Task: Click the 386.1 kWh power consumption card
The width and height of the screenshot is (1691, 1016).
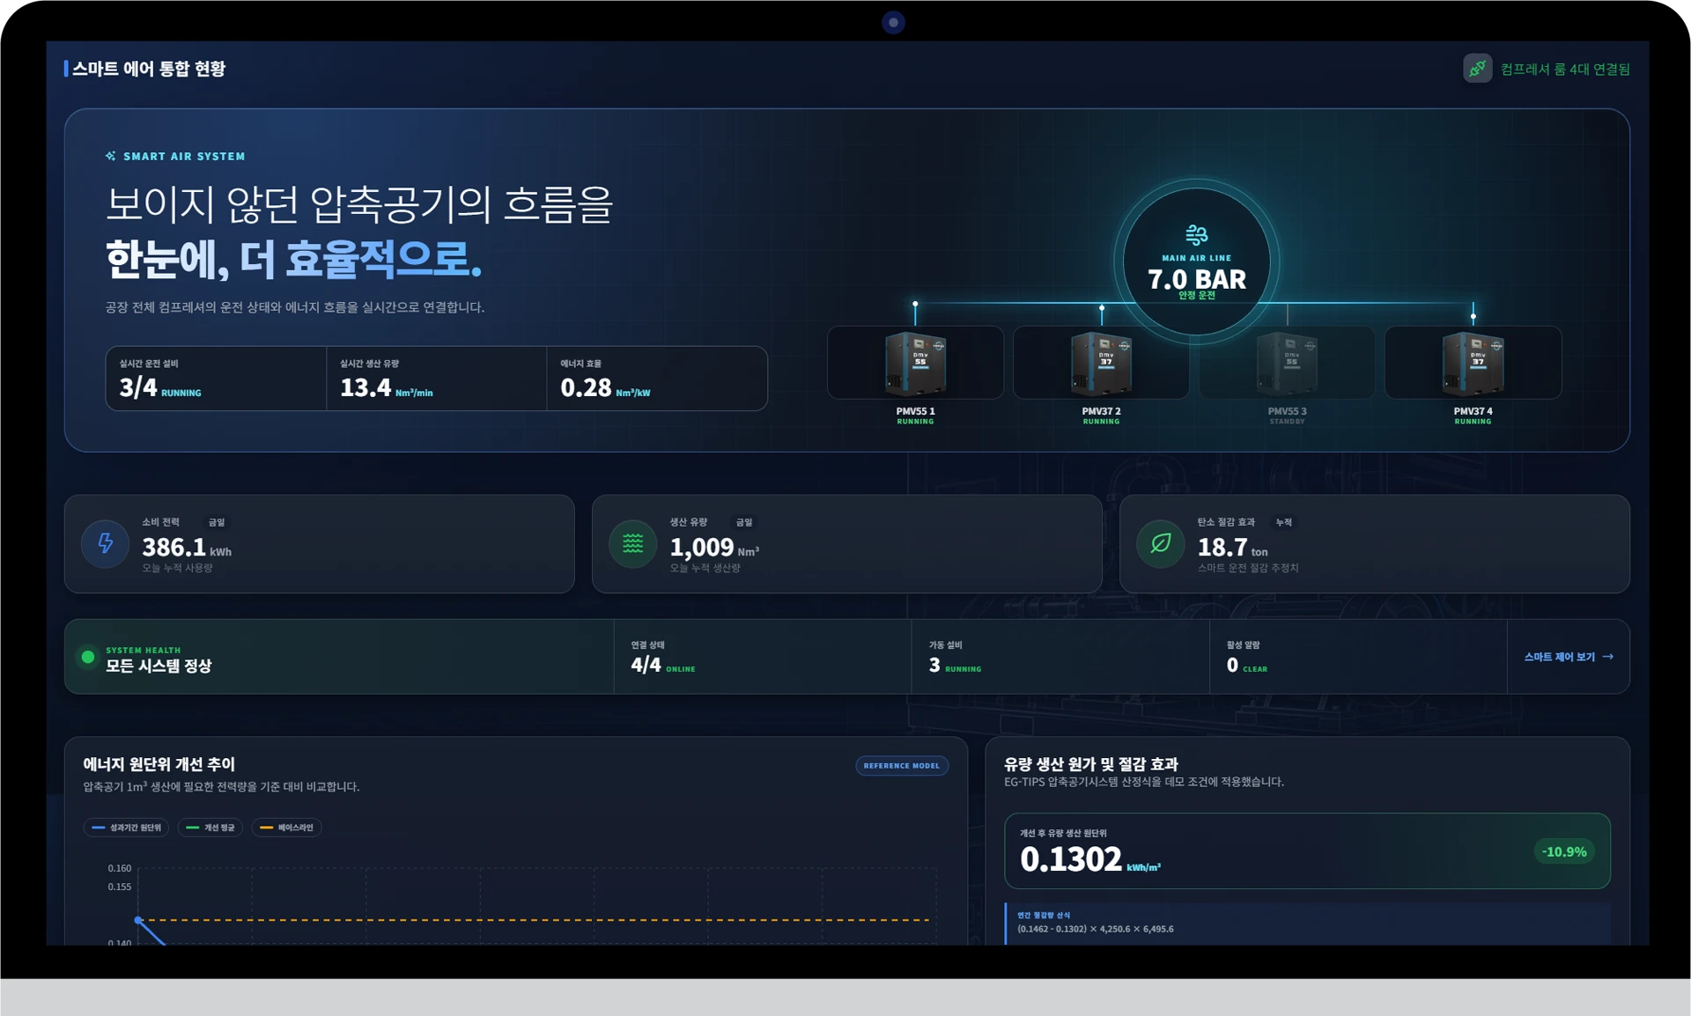Action: pyautogui.click(x=320, y=544)
